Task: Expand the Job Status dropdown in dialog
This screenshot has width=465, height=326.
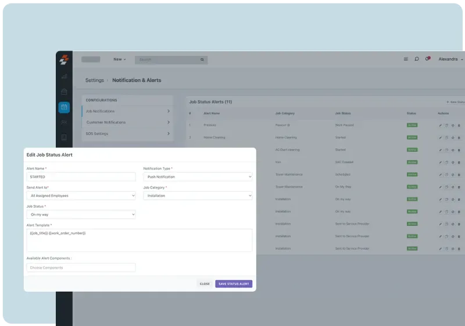Action: pyautogui.click(x=81, y=214)
